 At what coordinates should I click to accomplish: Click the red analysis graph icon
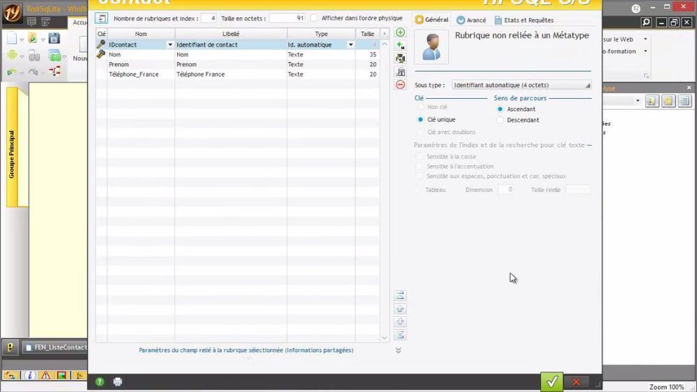(54, 72)
